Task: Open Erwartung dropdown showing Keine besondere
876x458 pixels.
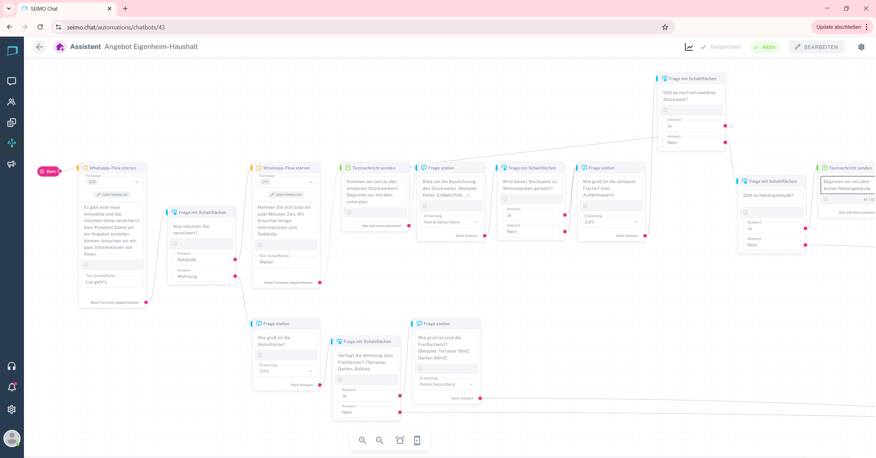Action: (x=450, y=222)
